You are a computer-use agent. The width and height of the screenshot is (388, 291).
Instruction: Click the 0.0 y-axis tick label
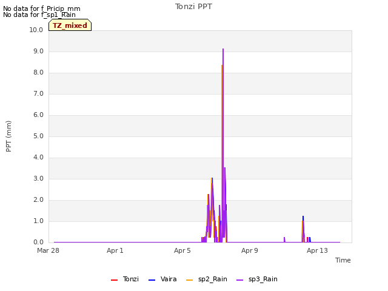38,242
